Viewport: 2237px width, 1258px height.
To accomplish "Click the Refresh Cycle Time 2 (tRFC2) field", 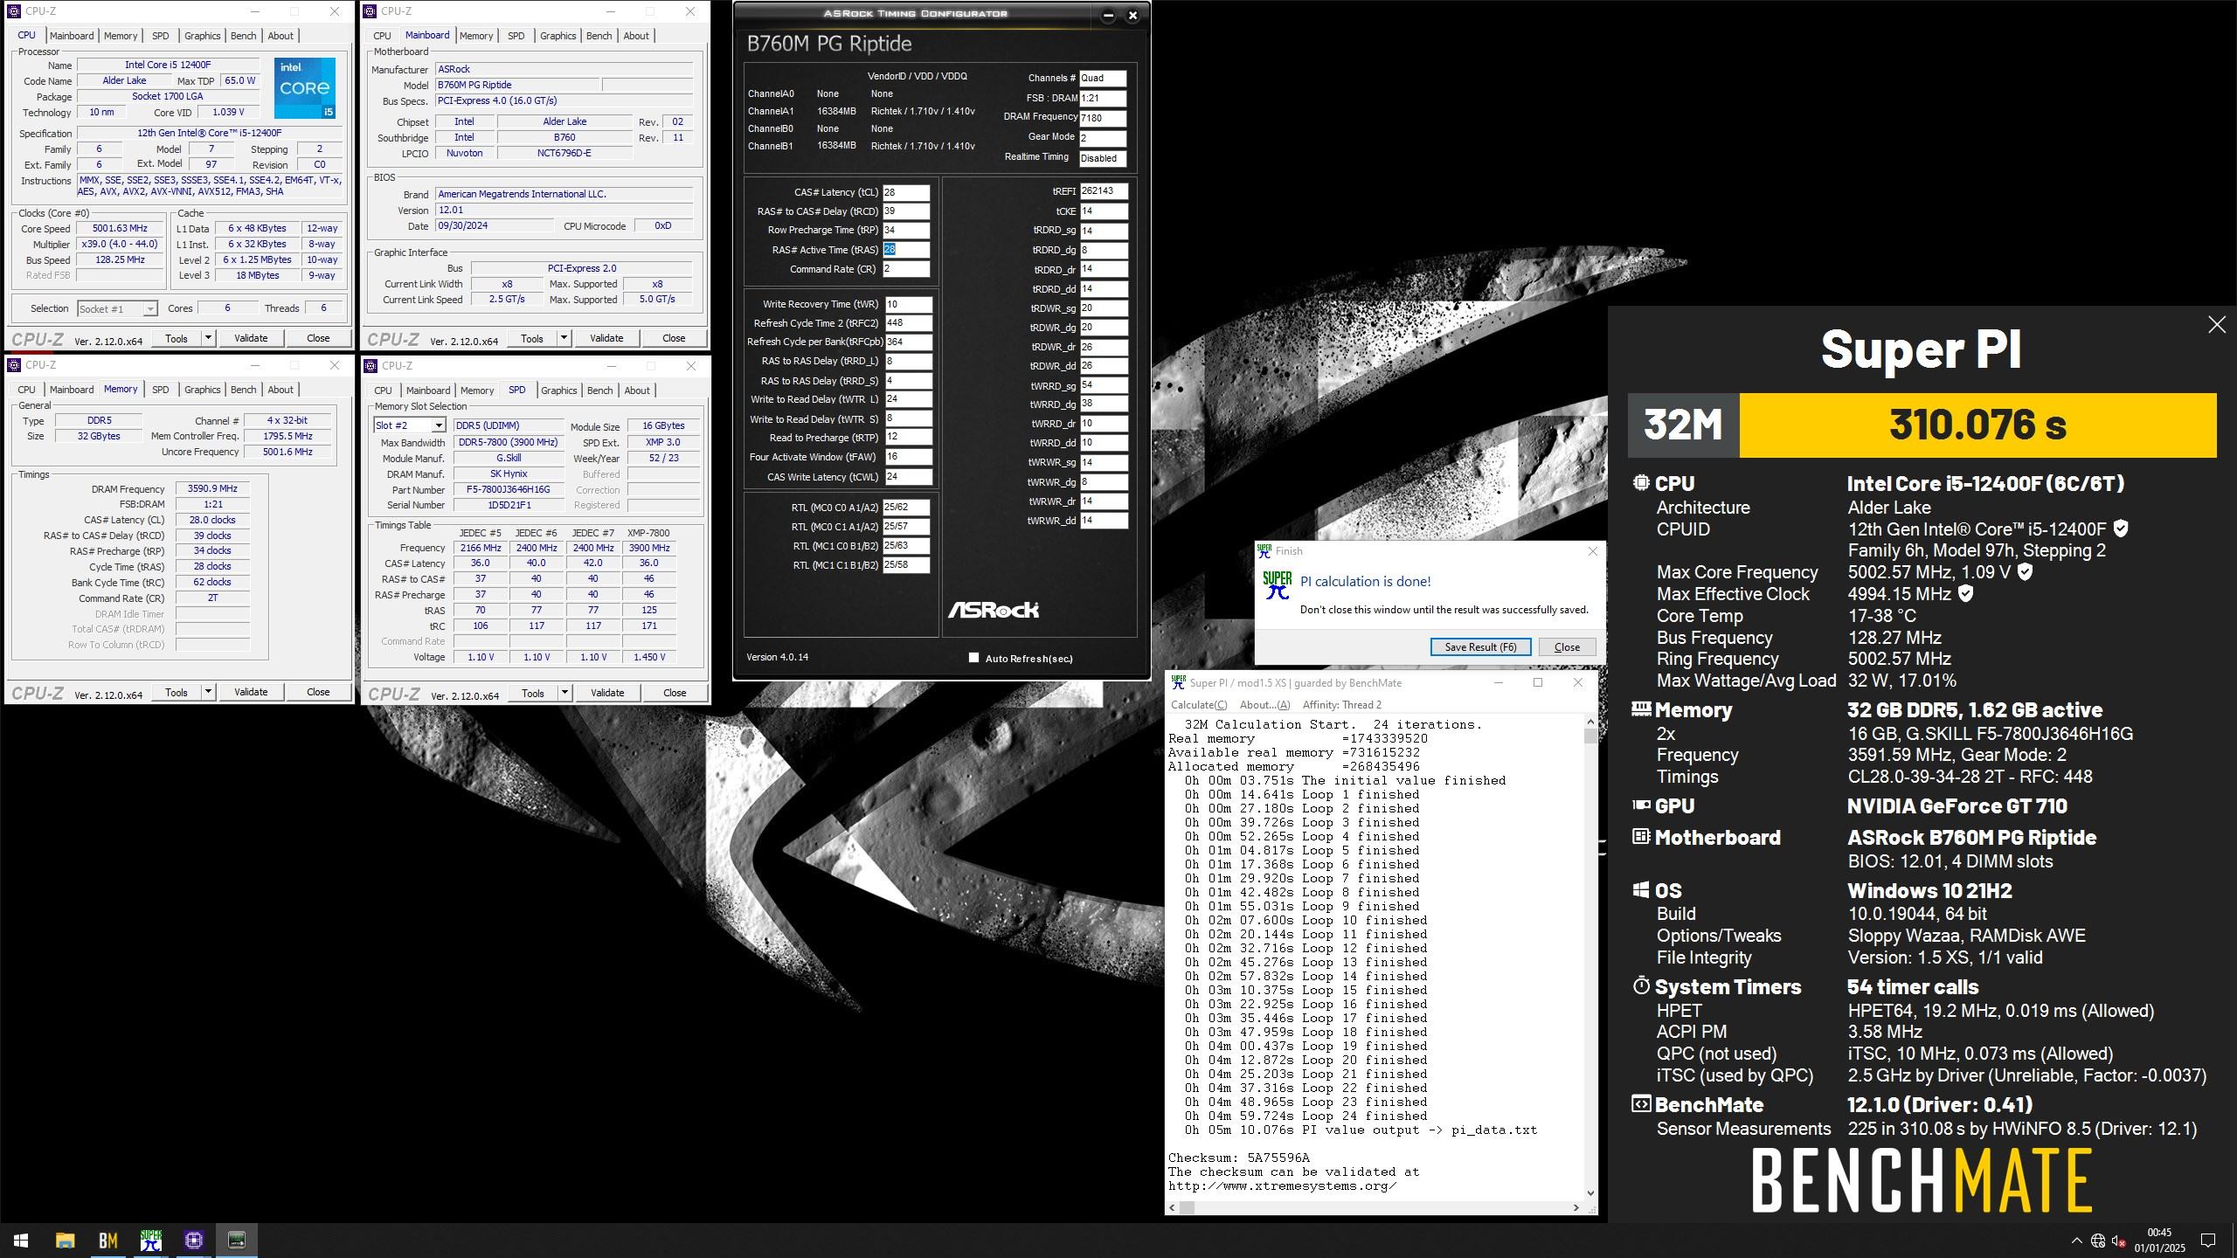I will coord(909,322).
